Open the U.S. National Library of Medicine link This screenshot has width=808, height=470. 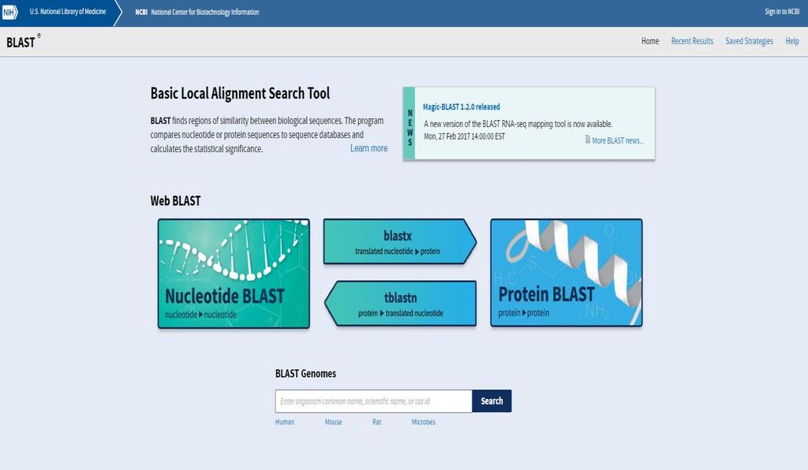coord(68,11)
